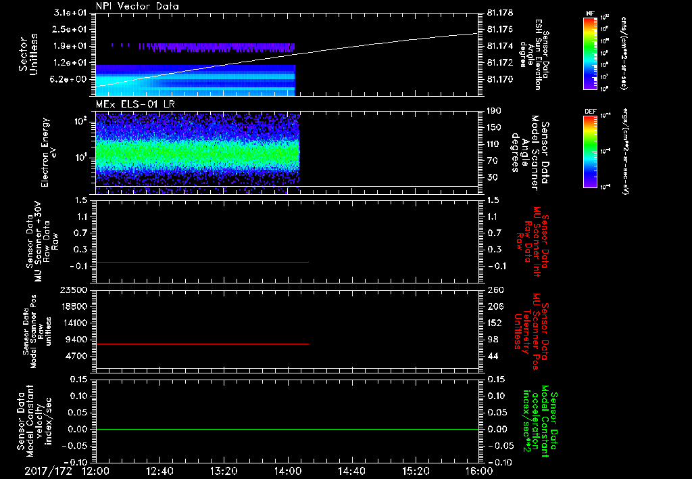The width and height of the screenshot is (692, 479).
Task: Click the NF color scale bar
Action: (590, 53)
